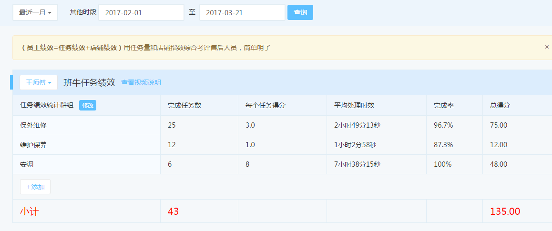Click the 小计 subtotal label
The image size is (552, 231).
(x=29, y=211)
